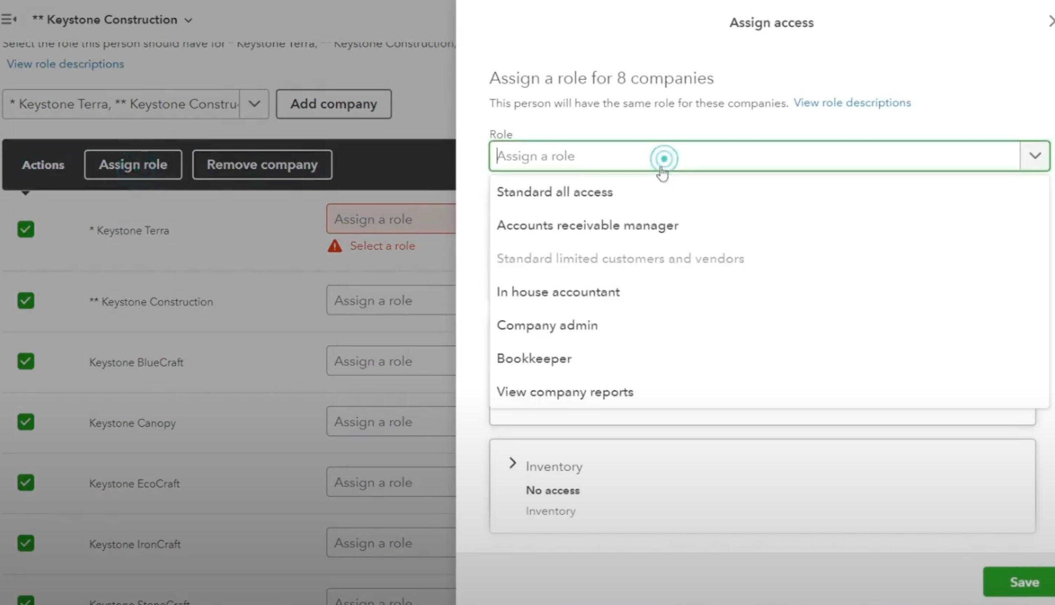Uncheck the Keystone BlueCraft checkbox
The height and width of the screenshot is (605, 1055).
click(26, 361)
